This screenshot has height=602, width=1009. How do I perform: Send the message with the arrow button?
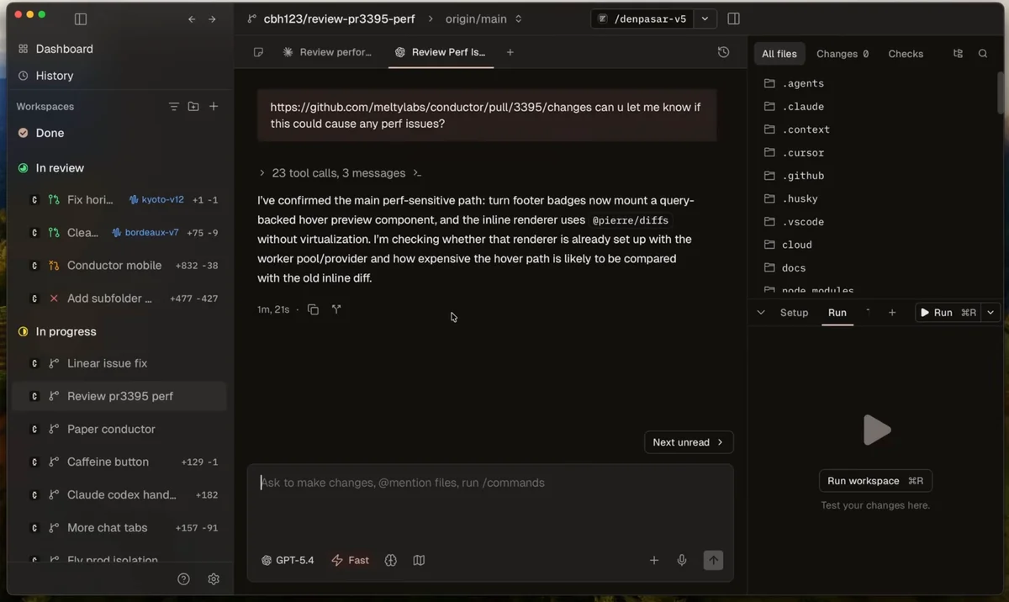(x=713, y=560)
